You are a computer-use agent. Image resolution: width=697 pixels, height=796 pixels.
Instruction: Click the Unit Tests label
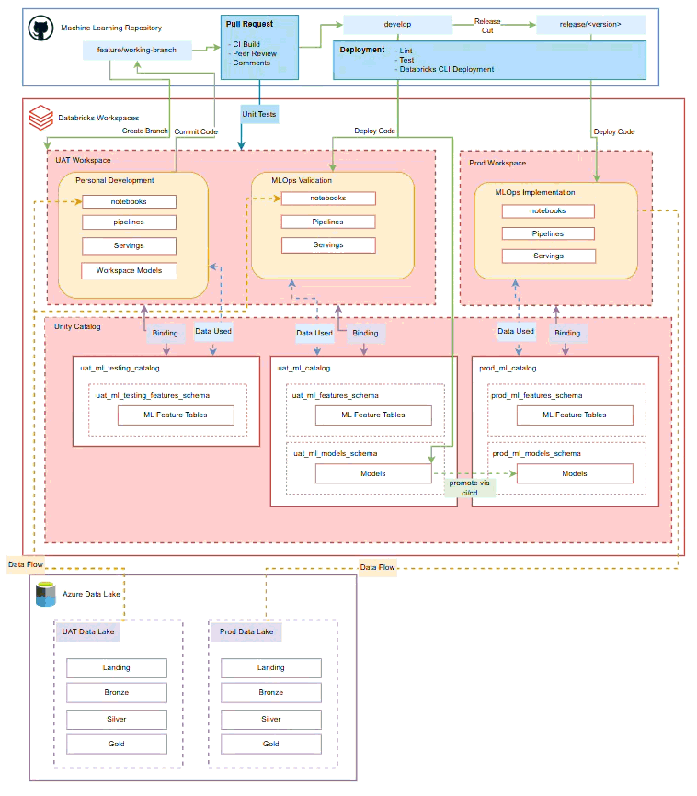click(259, 114)
